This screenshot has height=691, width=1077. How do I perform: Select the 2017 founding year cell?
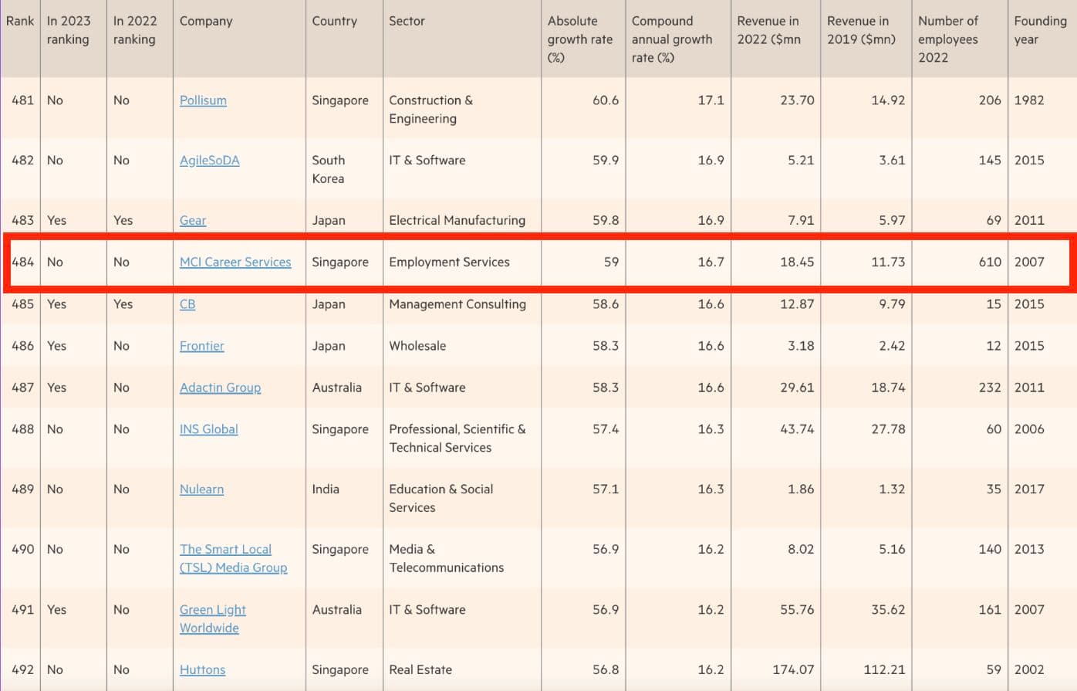click(x=1029, y=489)
